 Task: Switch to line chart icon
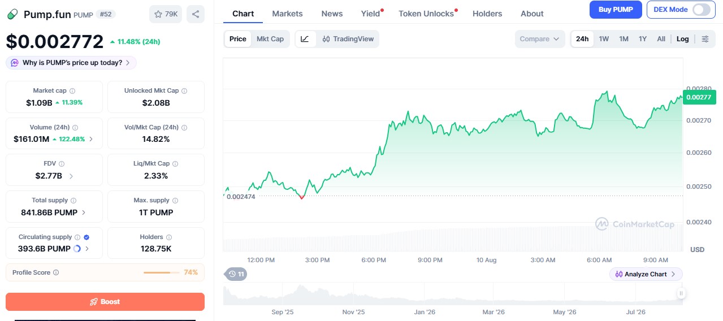305,39
